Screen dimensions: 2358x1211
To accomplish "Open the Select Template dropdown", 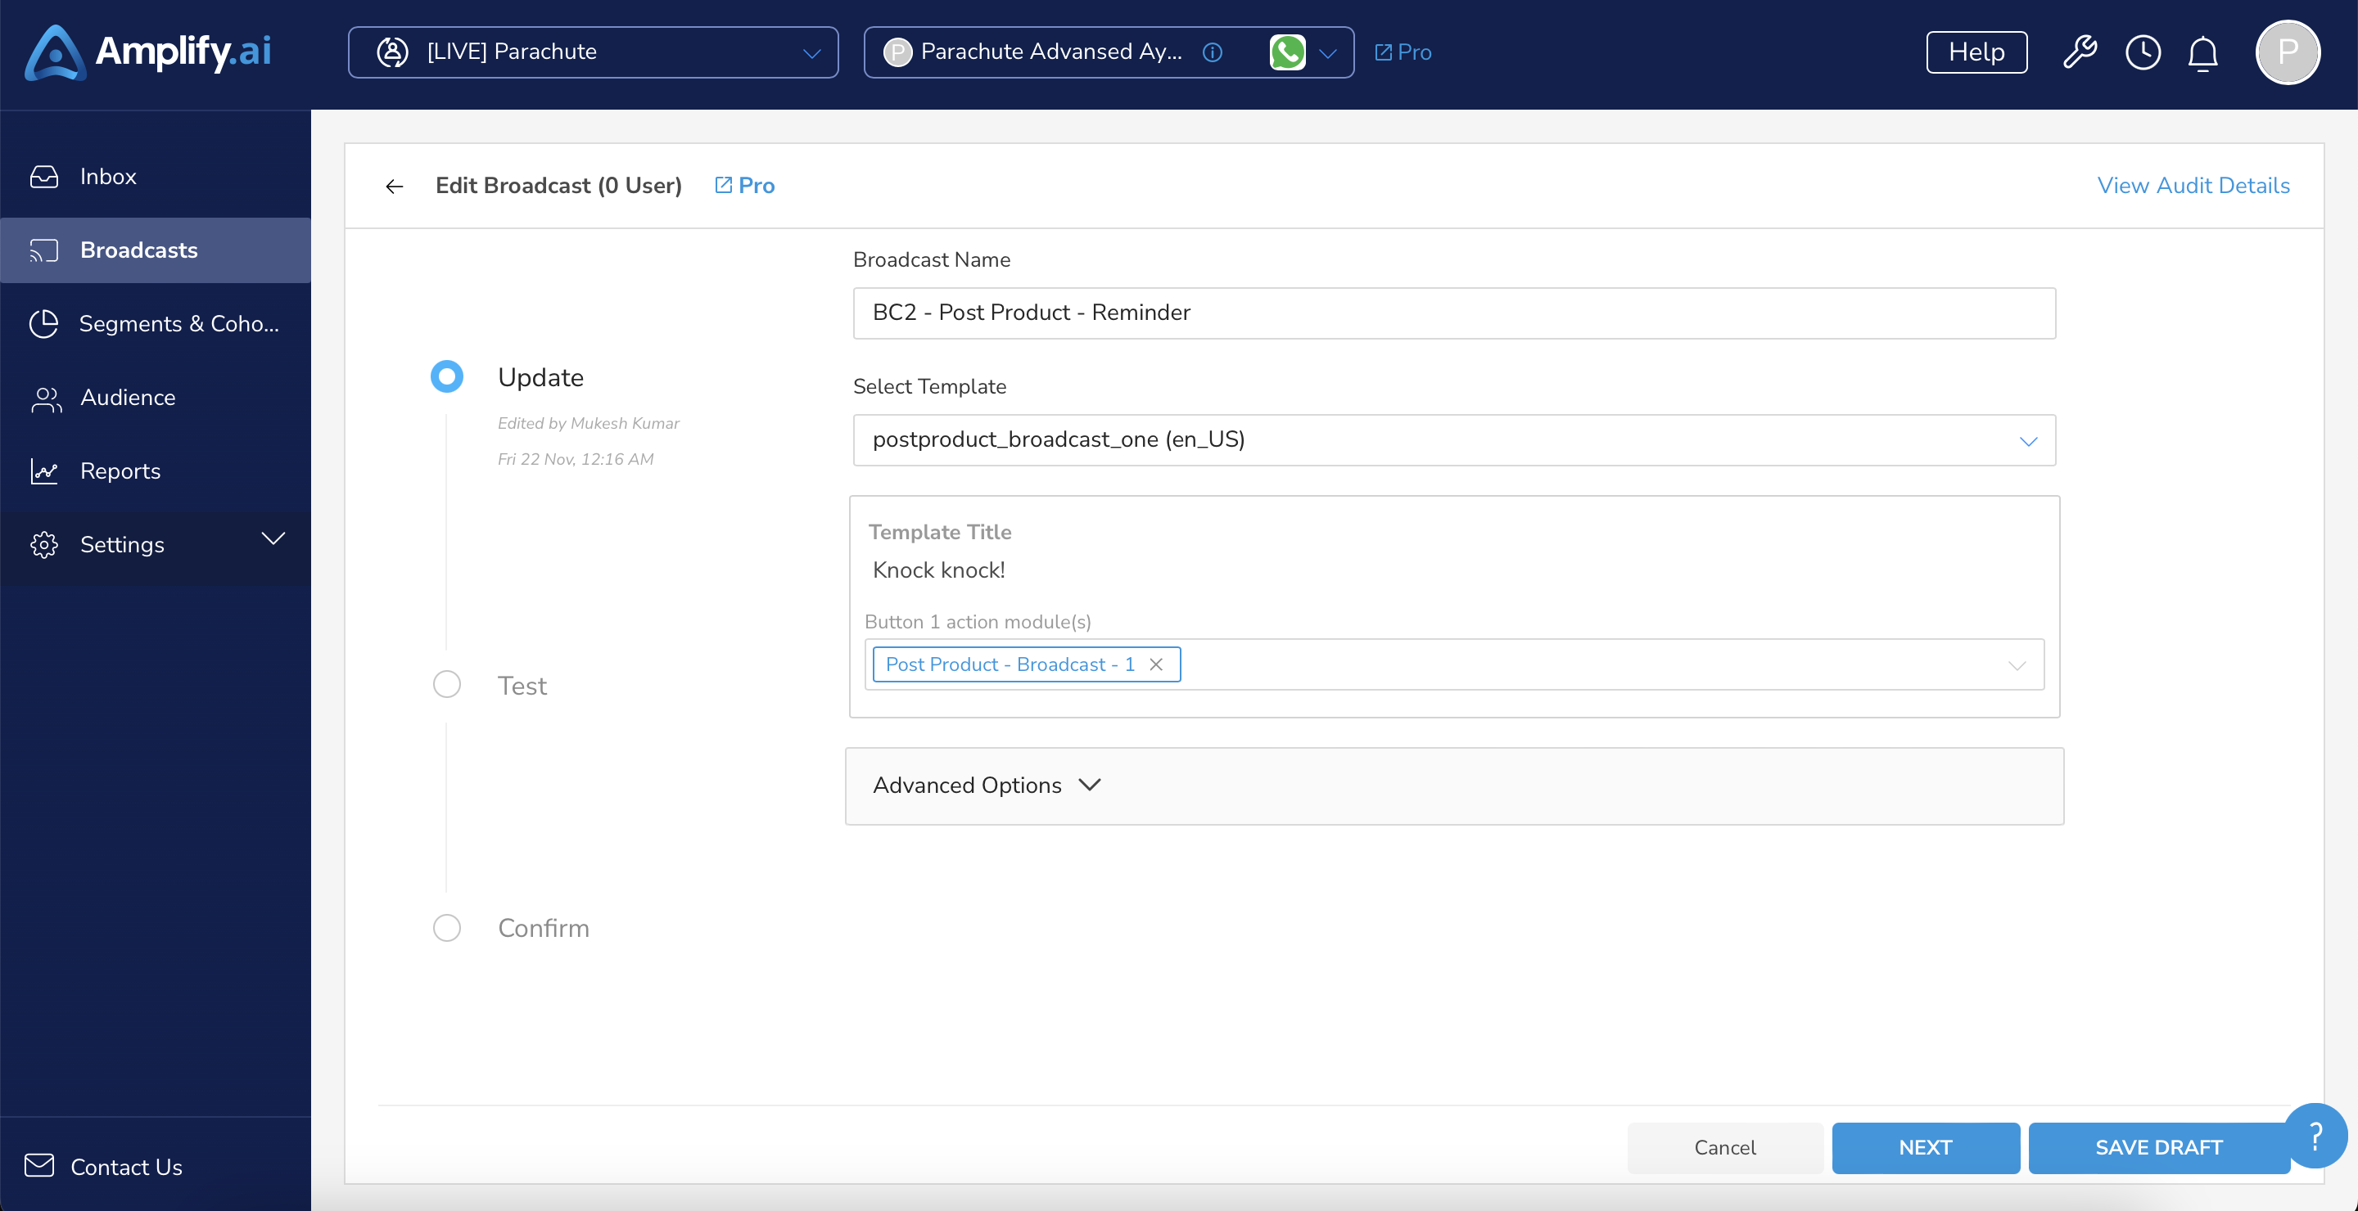I will (x=1453, y=440).
